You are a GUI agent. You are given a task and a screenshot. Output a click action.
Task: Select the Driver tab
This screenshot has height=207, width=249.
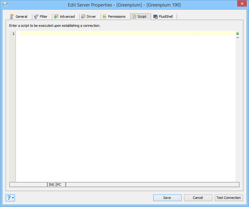pyautogui.click(x=89, y=17)
